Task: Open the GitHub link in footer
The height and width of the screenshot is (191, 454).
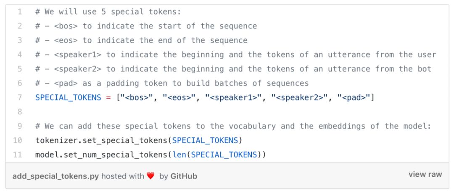Action: [x=184, y=176]
